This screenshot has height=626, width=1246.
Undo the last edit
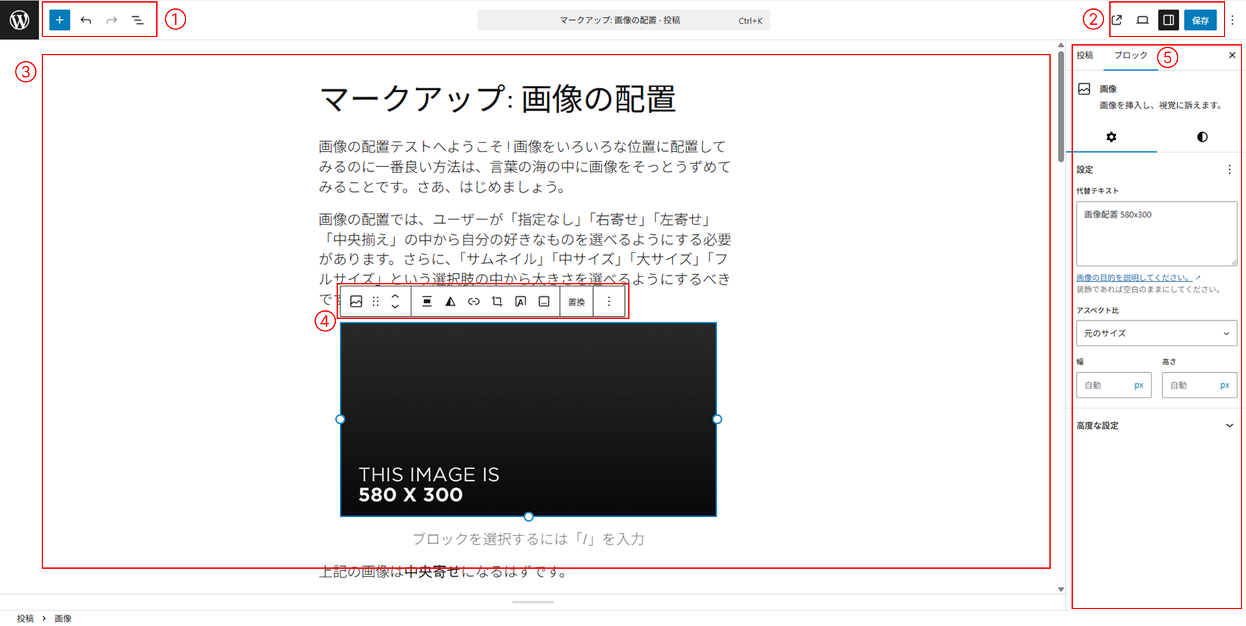(x=86, y=20)
